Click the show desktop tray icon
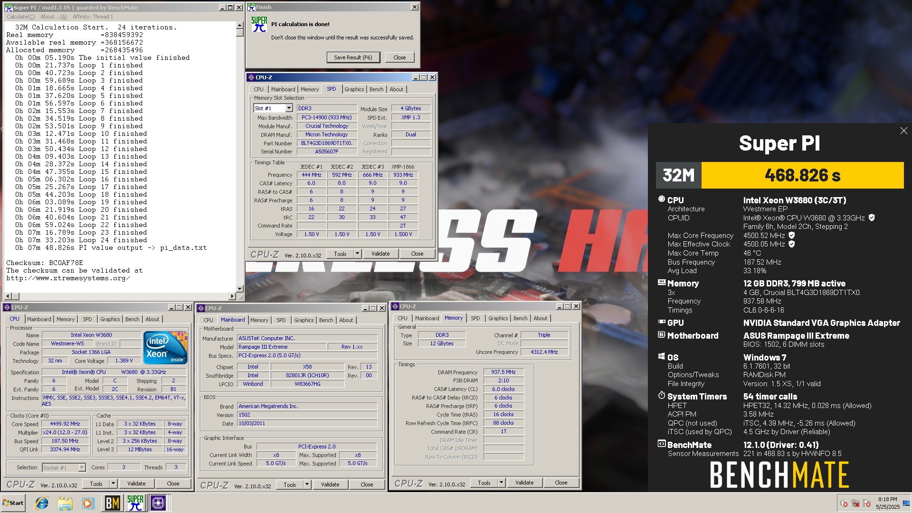 pyautogui.click(x=906, y=503)
